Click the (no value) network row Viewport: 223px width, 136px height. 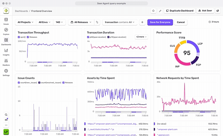187,124
